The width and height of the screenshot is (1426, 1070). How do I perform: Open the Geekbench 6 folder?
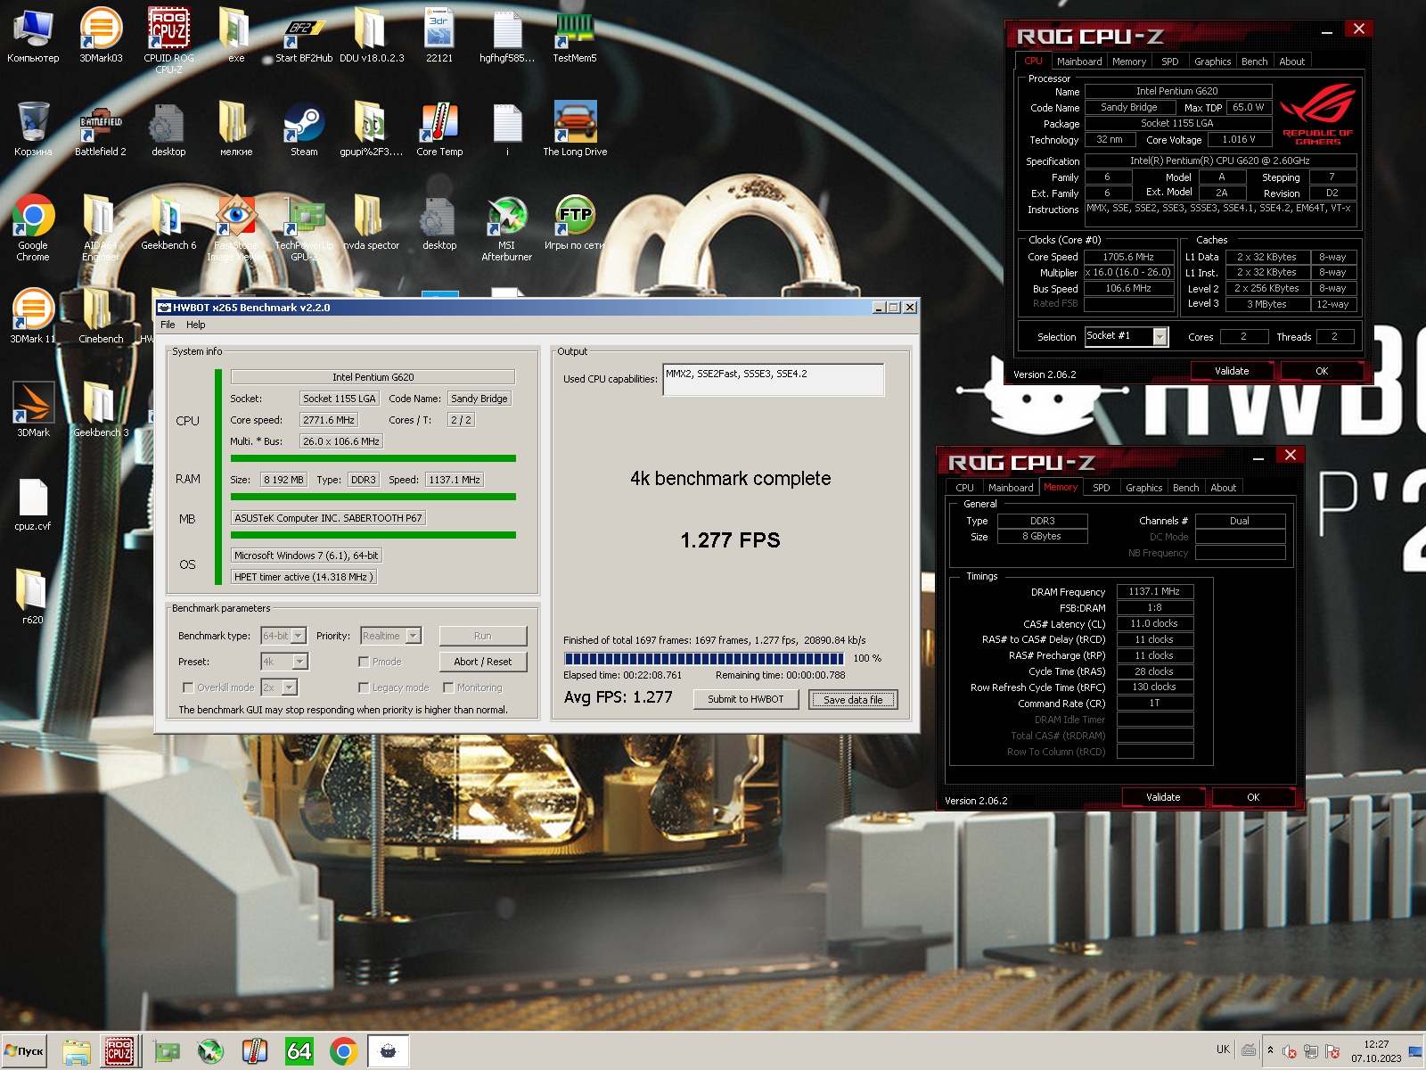(x=168, y=223)
